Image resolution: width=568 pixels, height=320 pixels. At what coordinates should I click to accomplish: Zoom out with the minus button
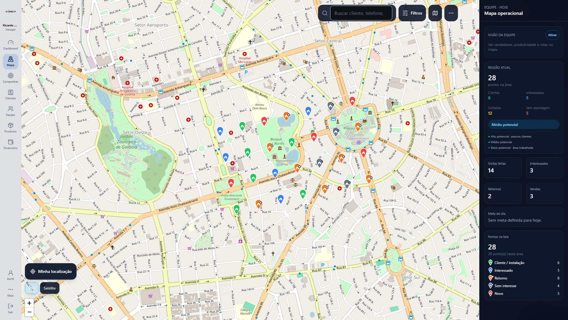click(29, 312)
